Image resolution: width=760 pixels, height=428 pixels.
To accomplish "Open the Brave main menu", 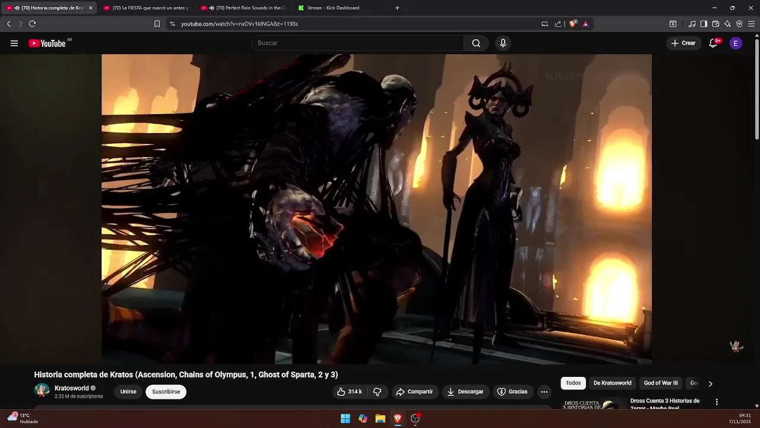I will point(751,24).
